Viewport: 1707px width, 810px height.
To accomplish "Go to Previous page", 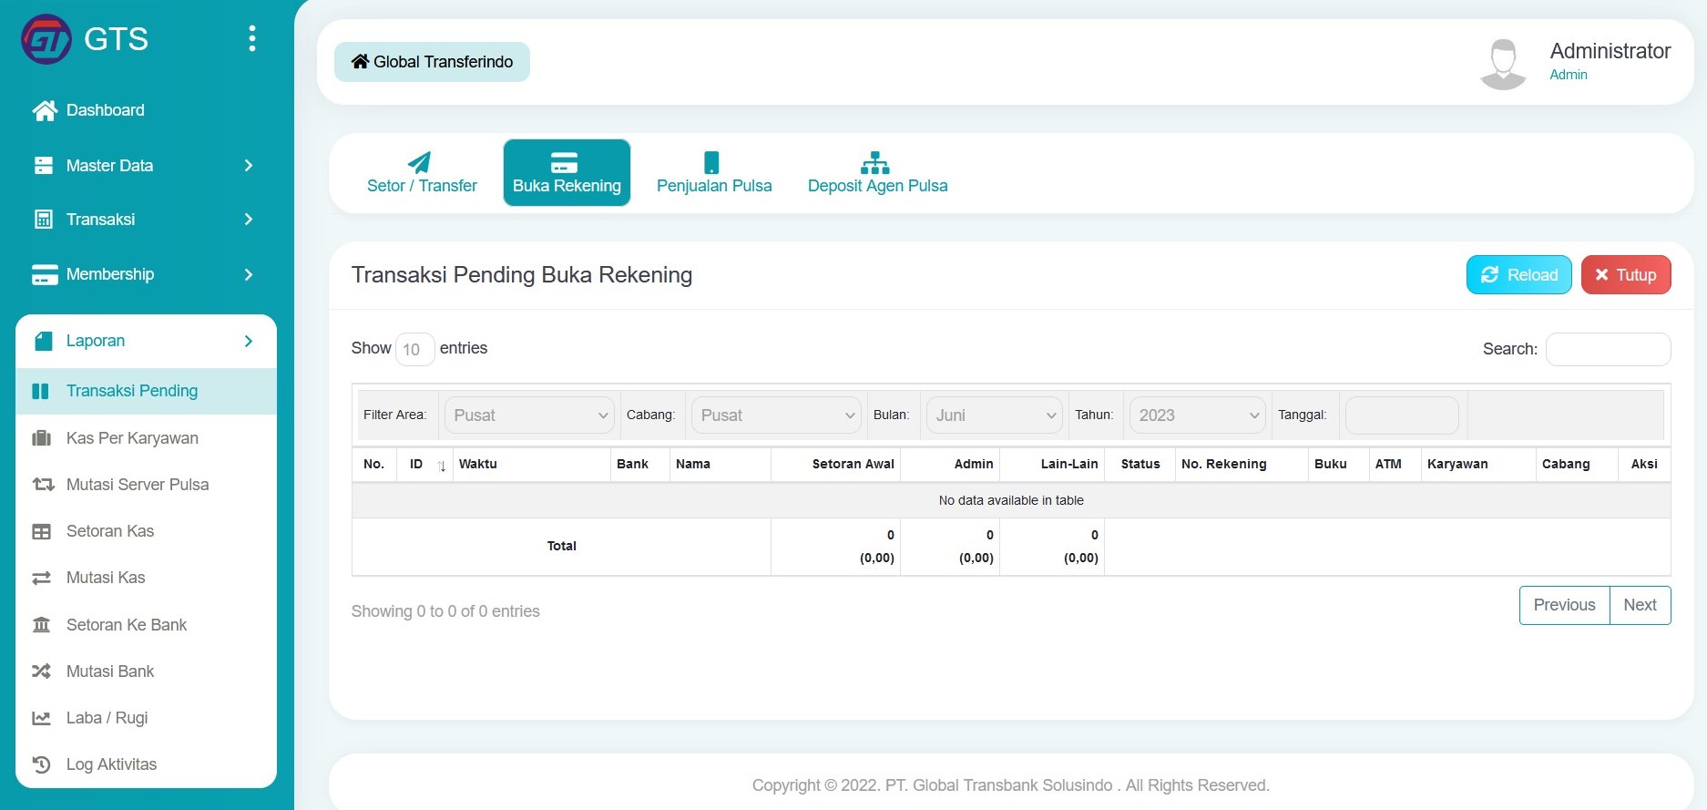I will (1564, 605).
